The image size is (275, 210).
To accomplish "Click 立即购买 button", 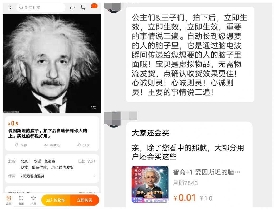I will click(85, 200).
